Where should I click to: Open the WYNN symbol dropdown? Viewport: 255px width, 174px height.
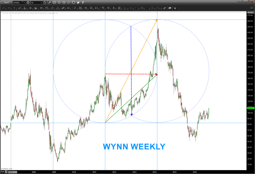click(24, 3)
